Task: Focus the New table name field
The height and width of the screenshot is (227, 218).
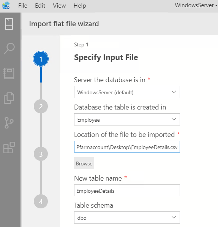Action: (127, 190)
